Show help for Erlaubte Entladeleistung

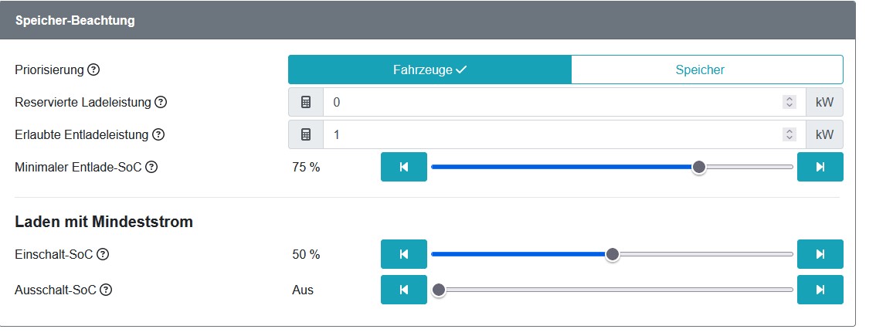tap(158, 134)
